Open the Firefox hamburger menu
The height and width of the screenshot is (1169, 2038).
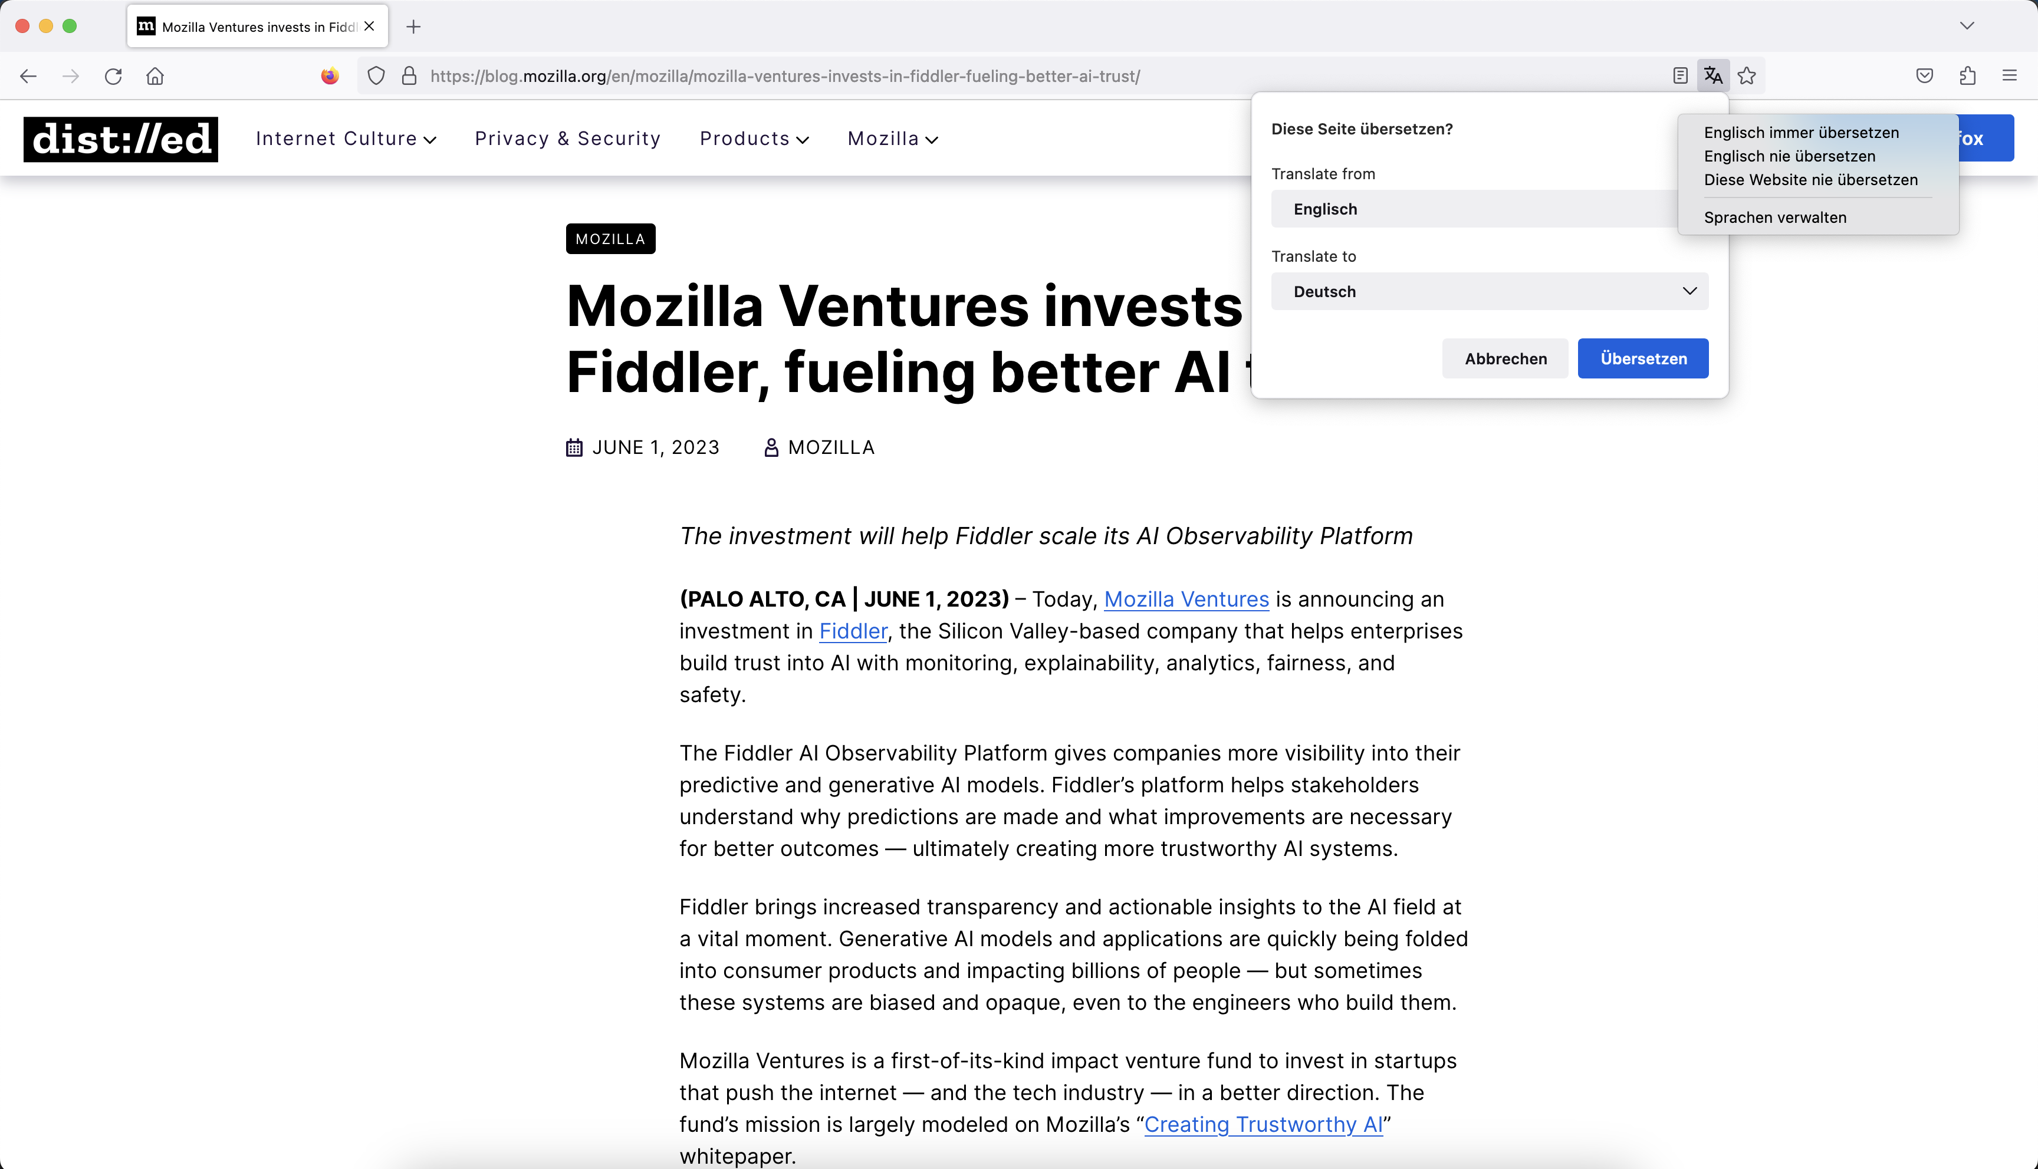point(2010,75)
